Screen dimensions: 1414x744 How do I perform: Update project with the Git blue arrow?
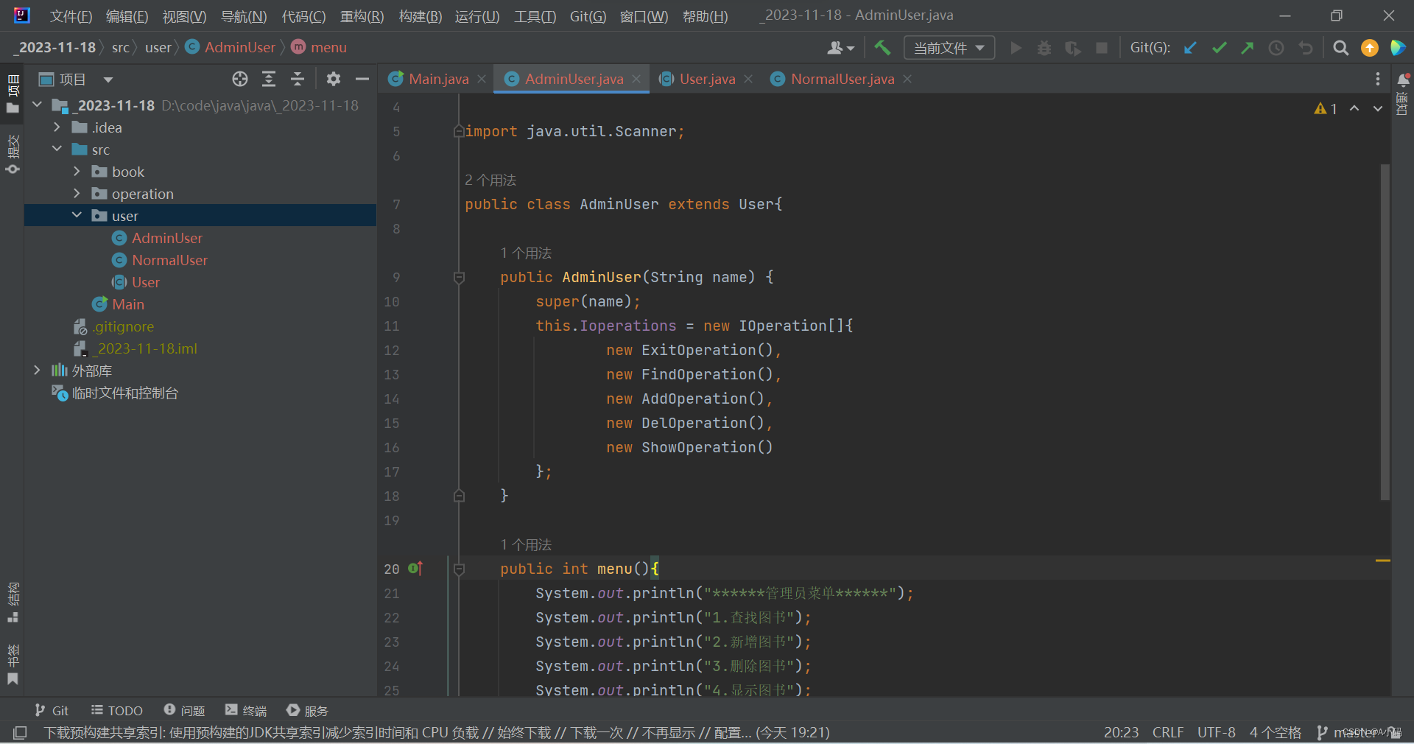tap(1190, 48)
